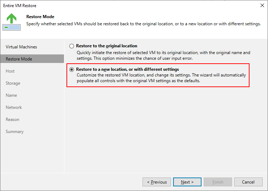Cancel the VM restore wizard
Screen dimensions: 268x191
[x=248, y=182]
